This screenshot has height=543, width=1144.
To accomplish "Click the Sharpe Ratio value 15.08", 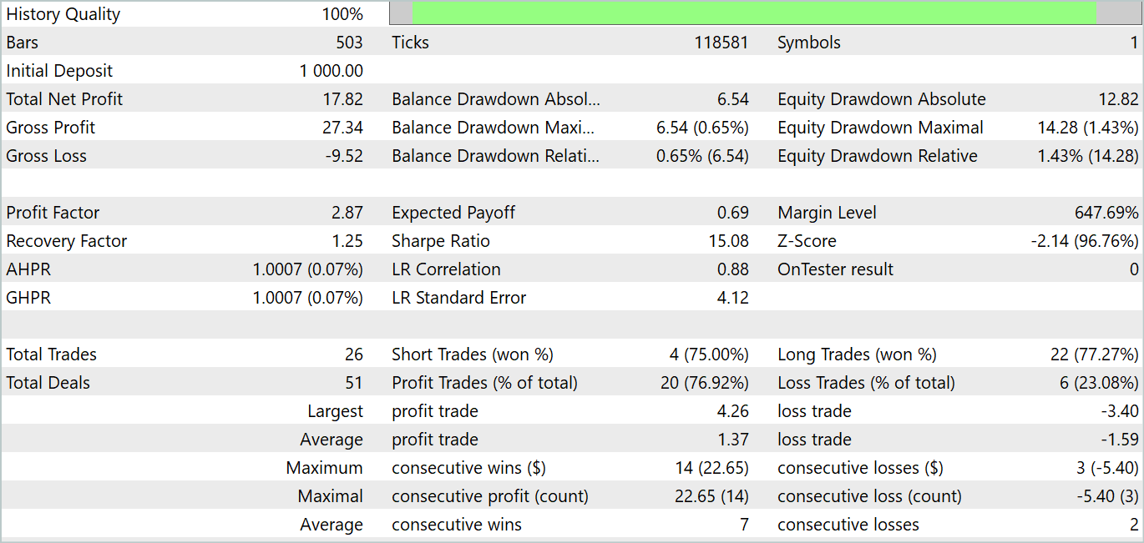I will [x=728, y=241].
